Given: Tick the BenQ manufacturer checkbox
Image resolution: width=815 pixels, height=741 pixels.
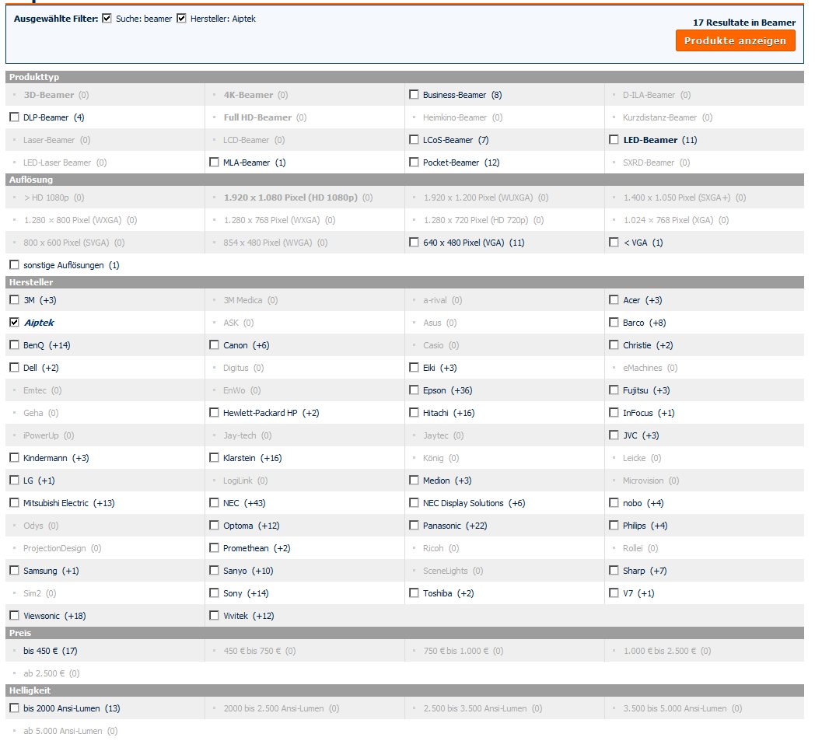Looking at the screenshot, I should [14, 345].
